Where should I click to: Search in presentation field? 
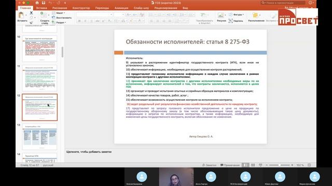(283, 3)
